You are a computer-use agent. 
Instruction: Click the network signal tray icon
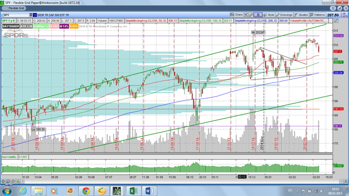316,191
